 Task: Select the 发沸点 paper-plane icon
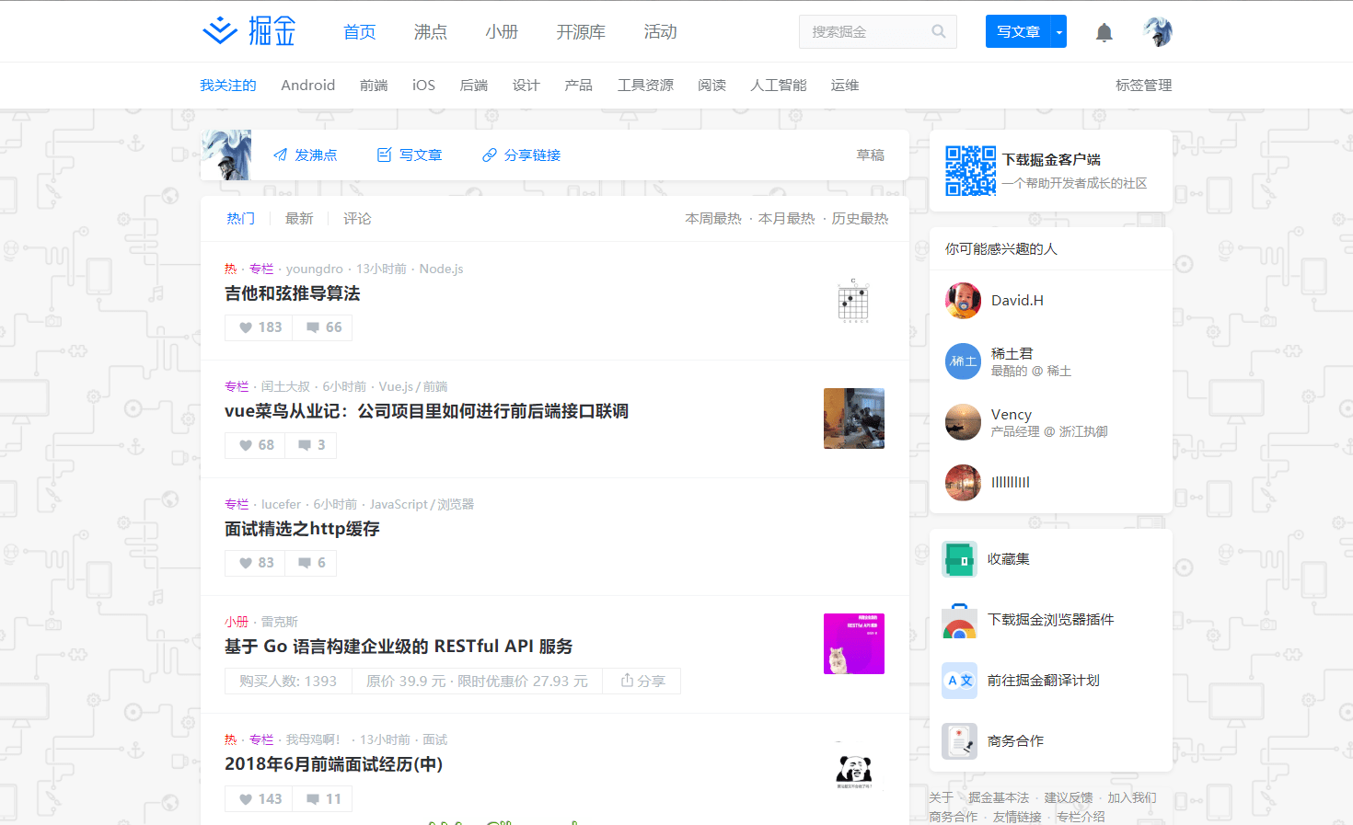coord(279,155)
